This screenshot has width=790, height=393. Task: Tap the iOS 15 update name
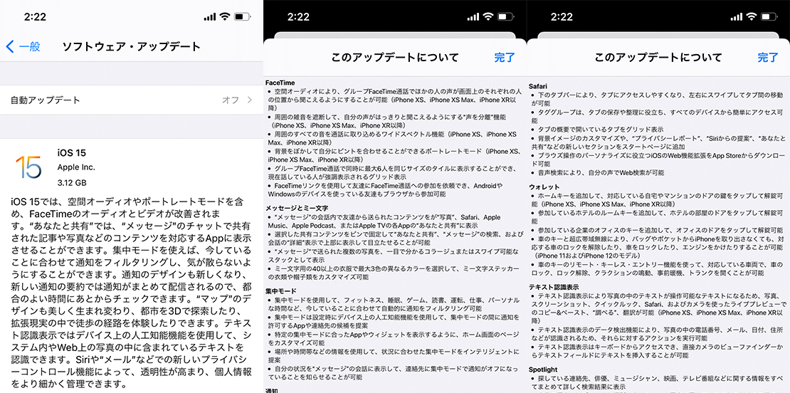[72, 153]
